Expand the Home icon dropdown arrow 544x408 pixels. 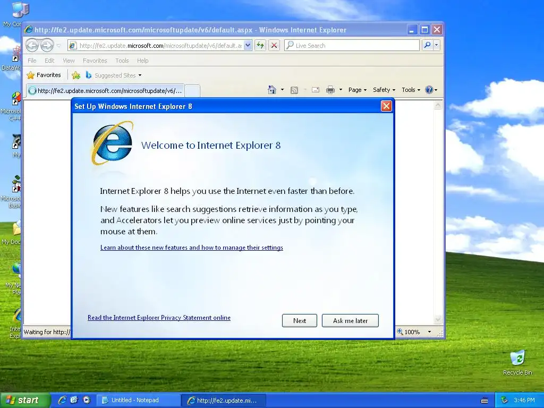pos(282,90)
